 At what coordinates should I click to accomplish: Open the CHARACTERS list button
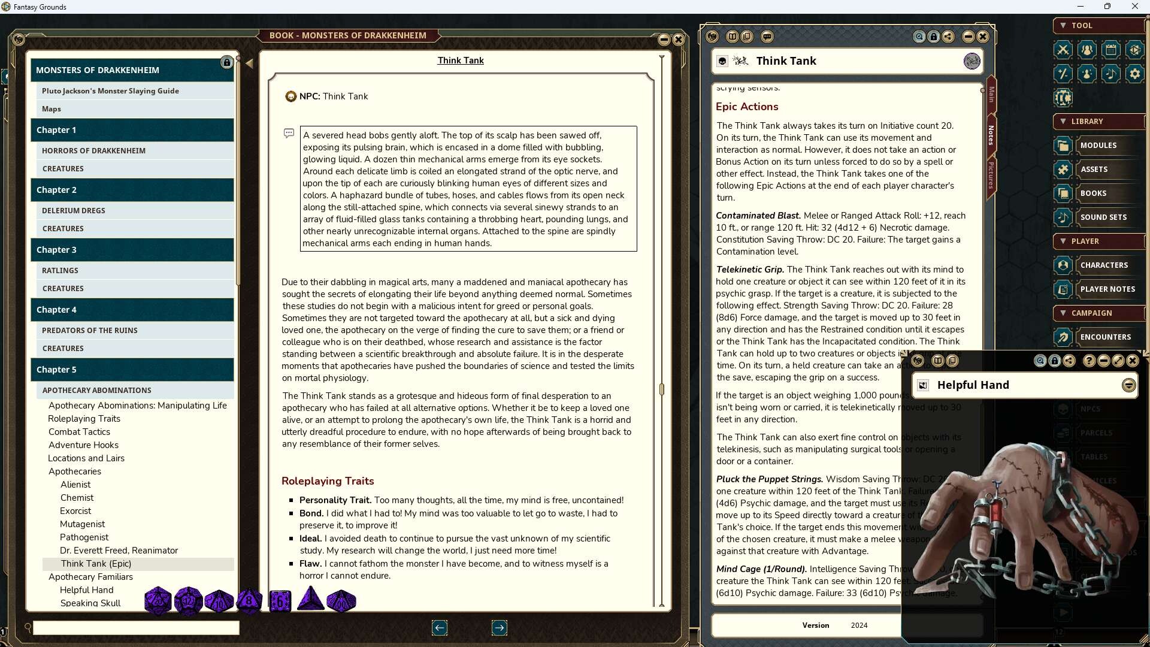click(x=1111, y=265)
